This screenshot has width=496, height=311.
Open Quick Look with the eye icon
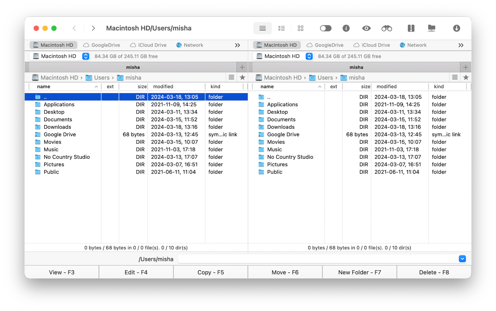(x=366, y=28)
